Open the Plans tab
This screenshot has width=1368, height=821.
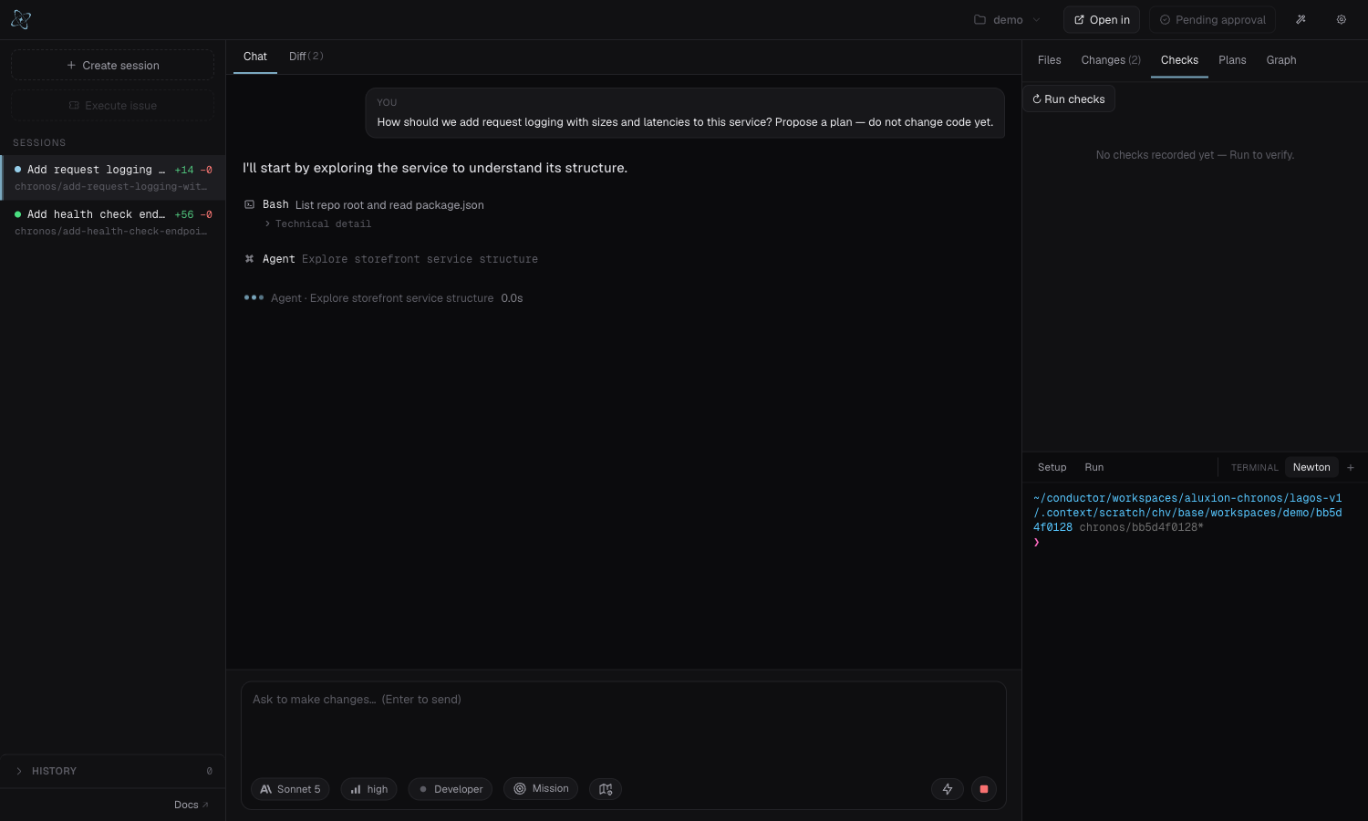coord(1232,60)
